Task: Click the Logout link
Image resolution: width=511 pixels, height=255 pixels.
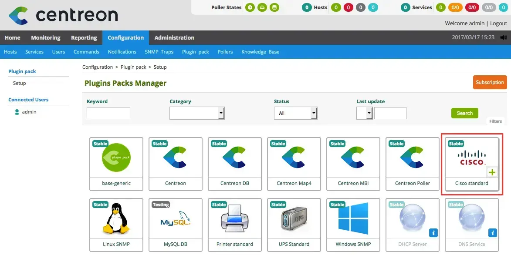Action: (499, 23)
